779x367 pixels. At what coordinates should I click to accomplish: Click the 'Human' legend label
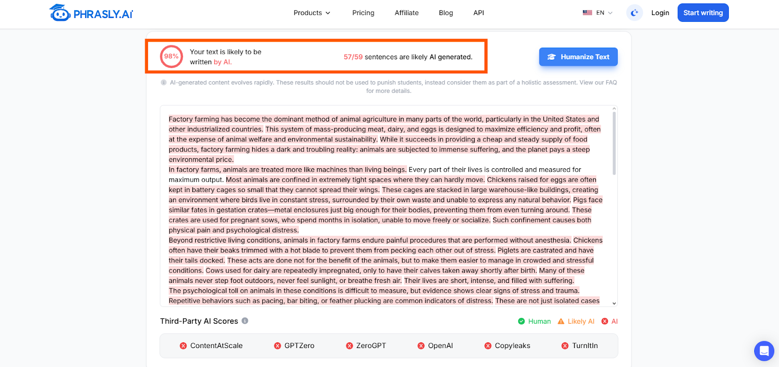click(539, 321)
